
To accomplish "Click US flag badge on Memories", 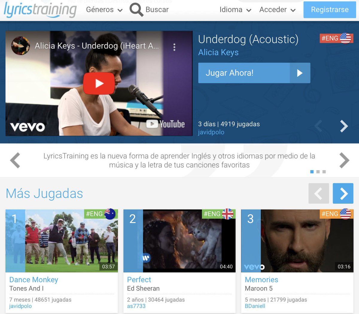I will pos(336,214).
